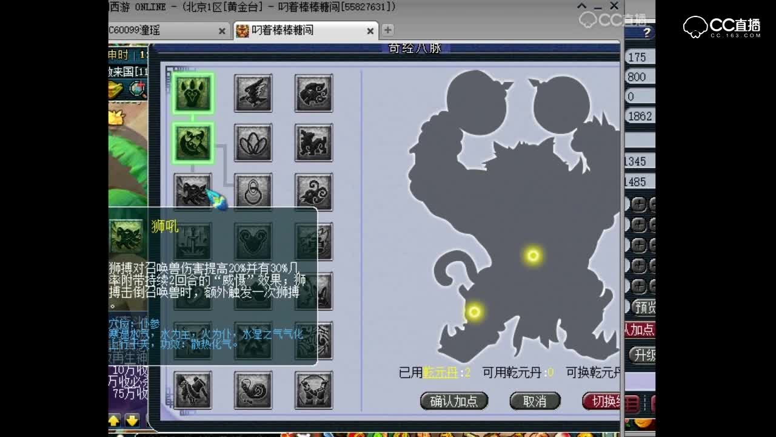Click the red 加点 button
The width and height of the screenshot is (776, 437).
pos(640,330)
